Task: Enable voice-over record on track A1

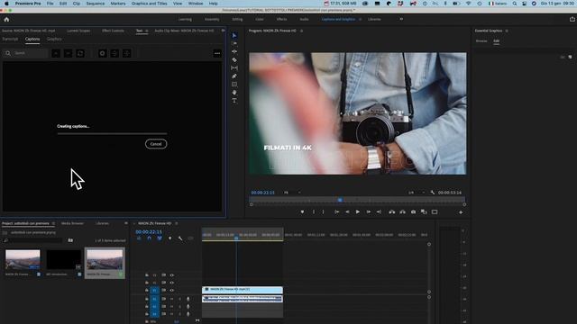Action: click(188, 299)
